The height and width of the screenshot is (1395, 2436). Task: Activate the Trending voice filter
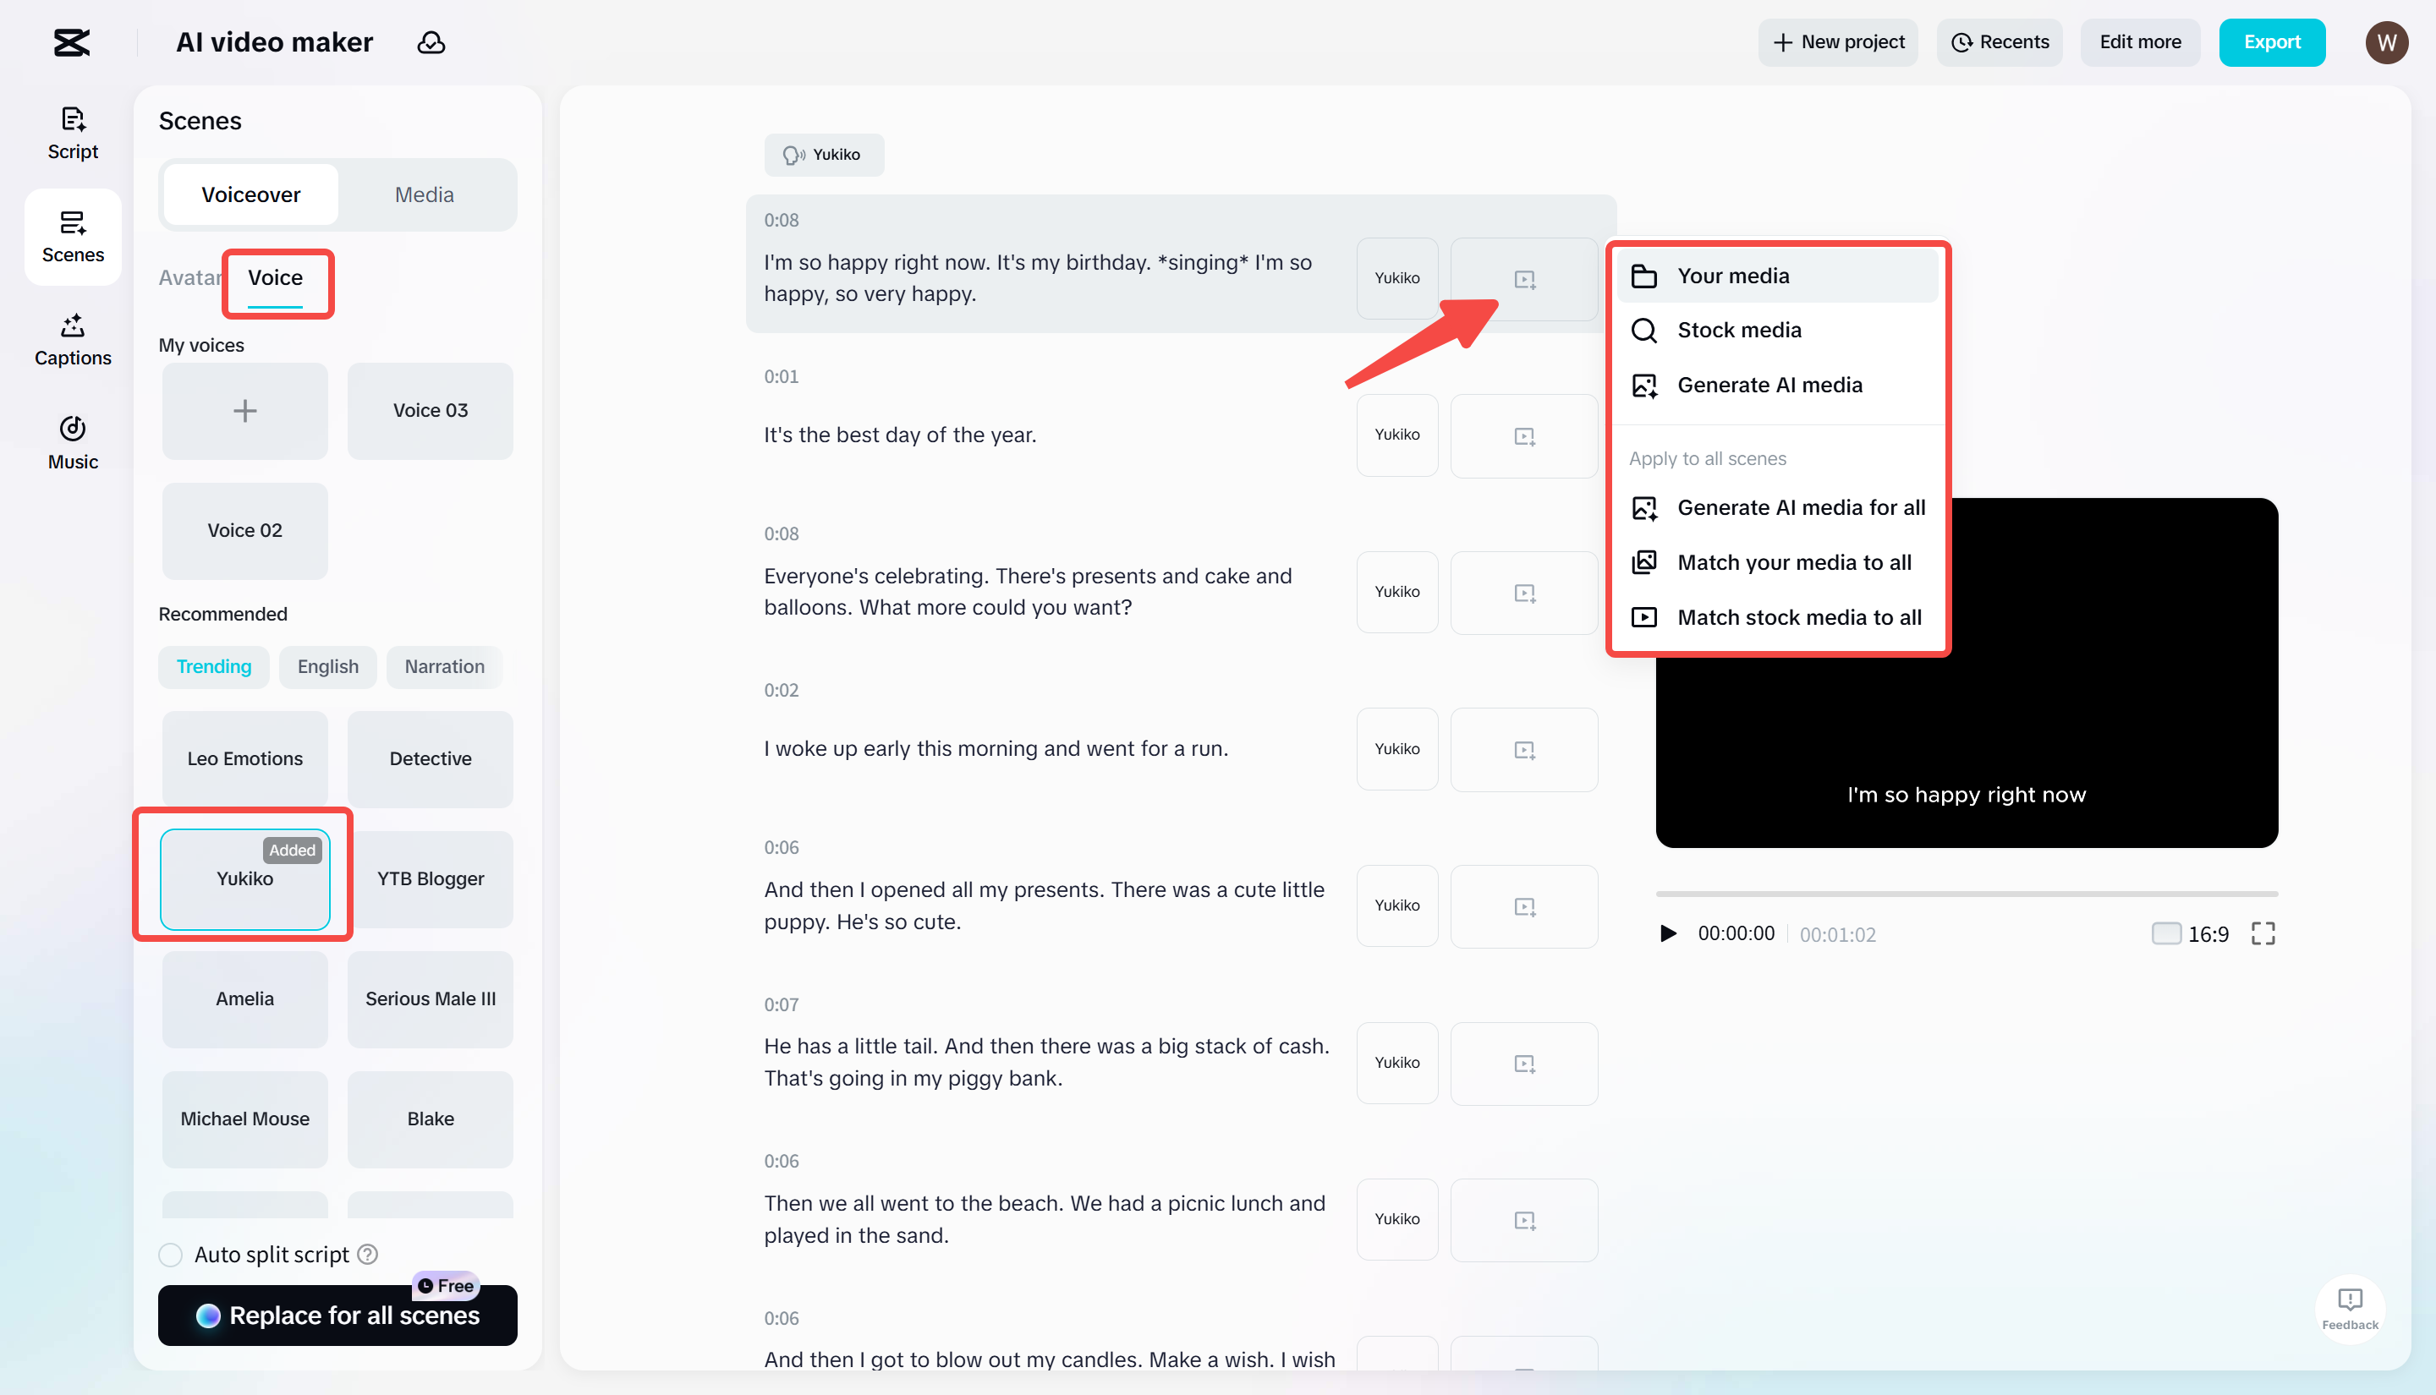[214, 667]
